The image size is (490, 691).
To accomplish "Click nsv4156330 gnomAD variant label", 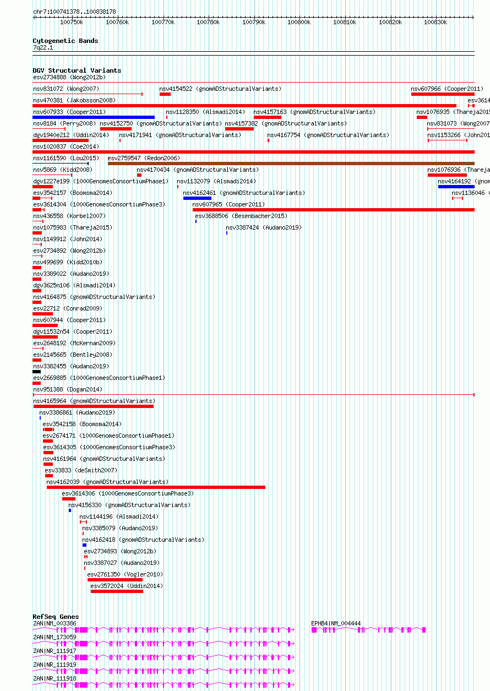I will (x=130, y=505).
